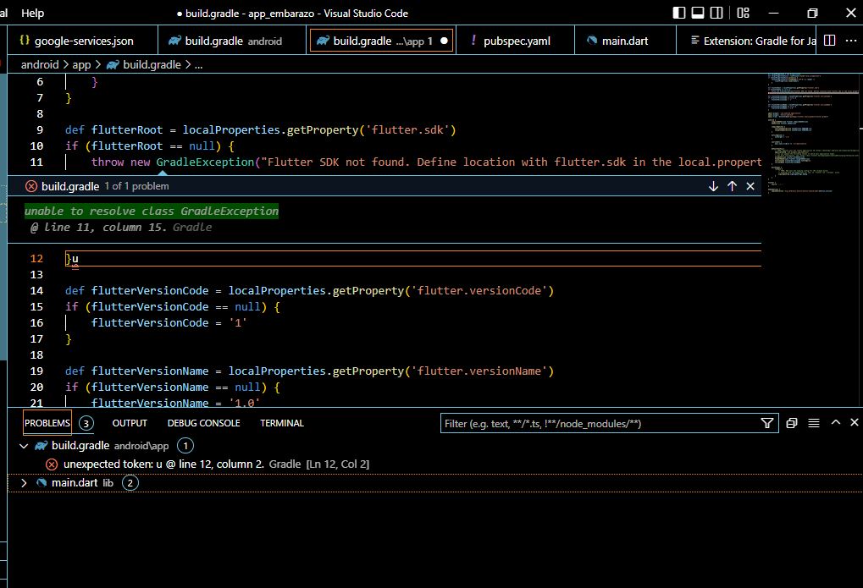
Task: Click the Gradle elephant icon on the Extension tab
Action: coord(695,40)
